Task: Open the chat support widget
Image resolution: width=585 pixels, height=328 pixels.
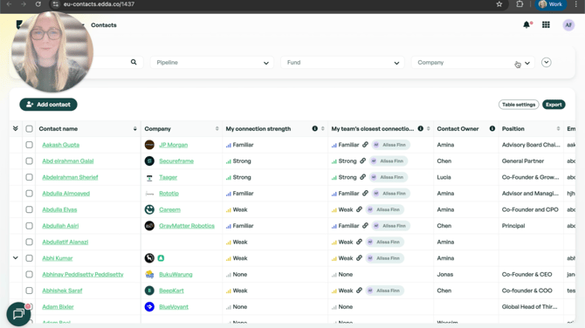Action: 18,314
